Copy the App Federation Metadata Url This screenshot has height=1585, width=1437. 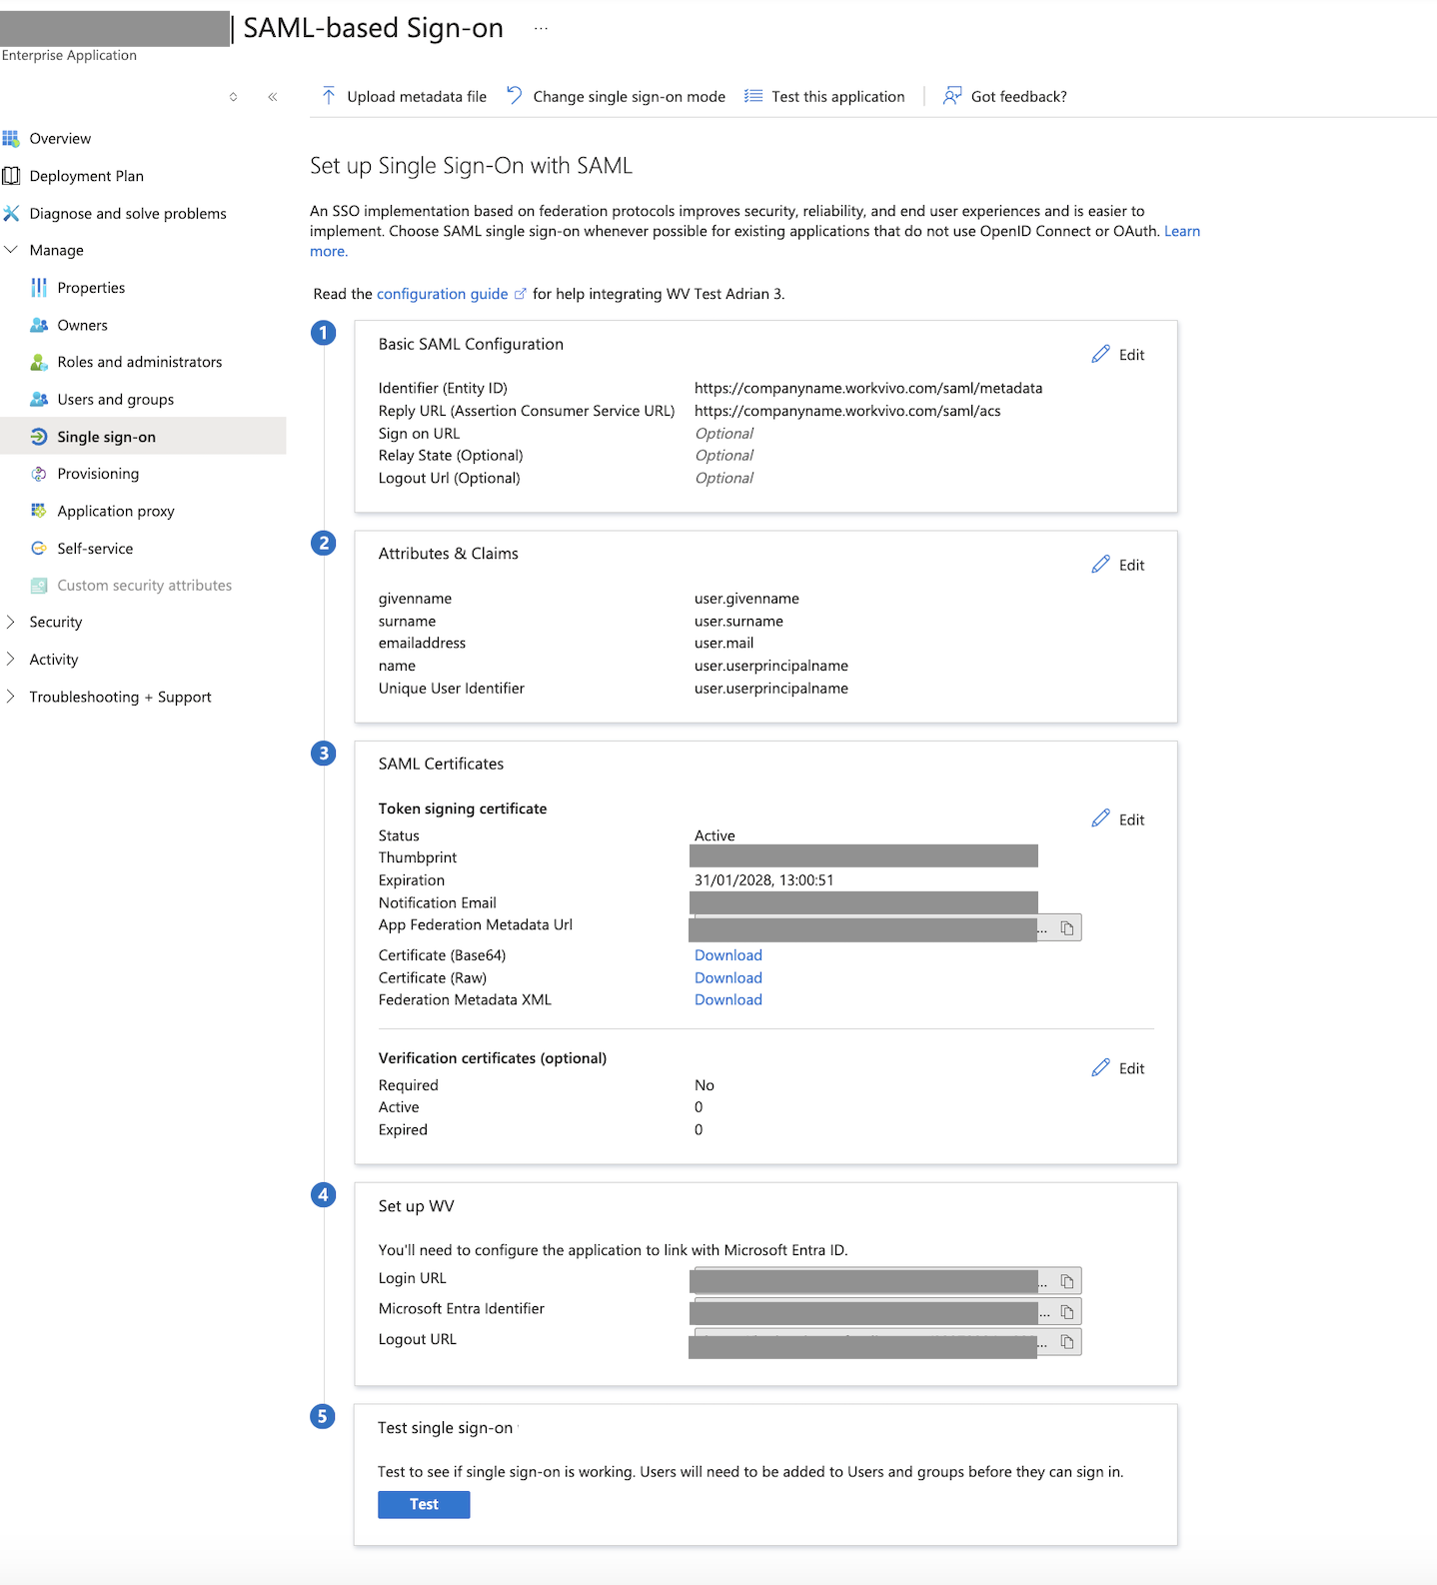click(x=1067, y=928)
